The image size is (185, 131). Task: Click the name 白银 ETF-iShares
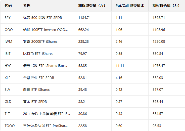(36, 90)
